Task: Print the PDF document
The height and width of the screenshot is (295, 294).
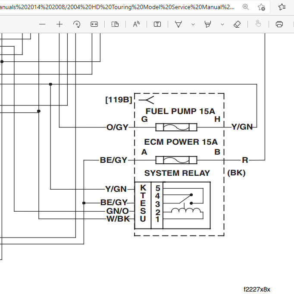Action: (279, 24)
